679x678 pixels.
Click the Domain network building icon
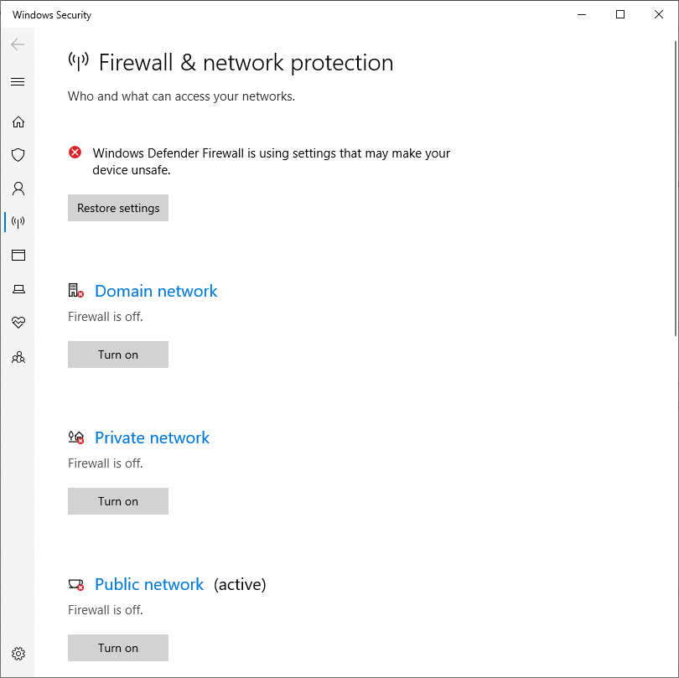coord(75,291)
